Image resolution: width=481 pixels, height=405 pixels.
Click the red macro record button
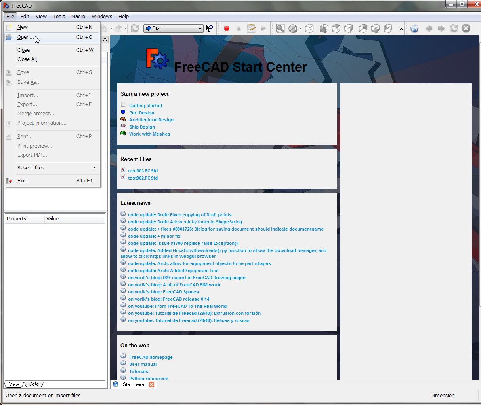227,28
